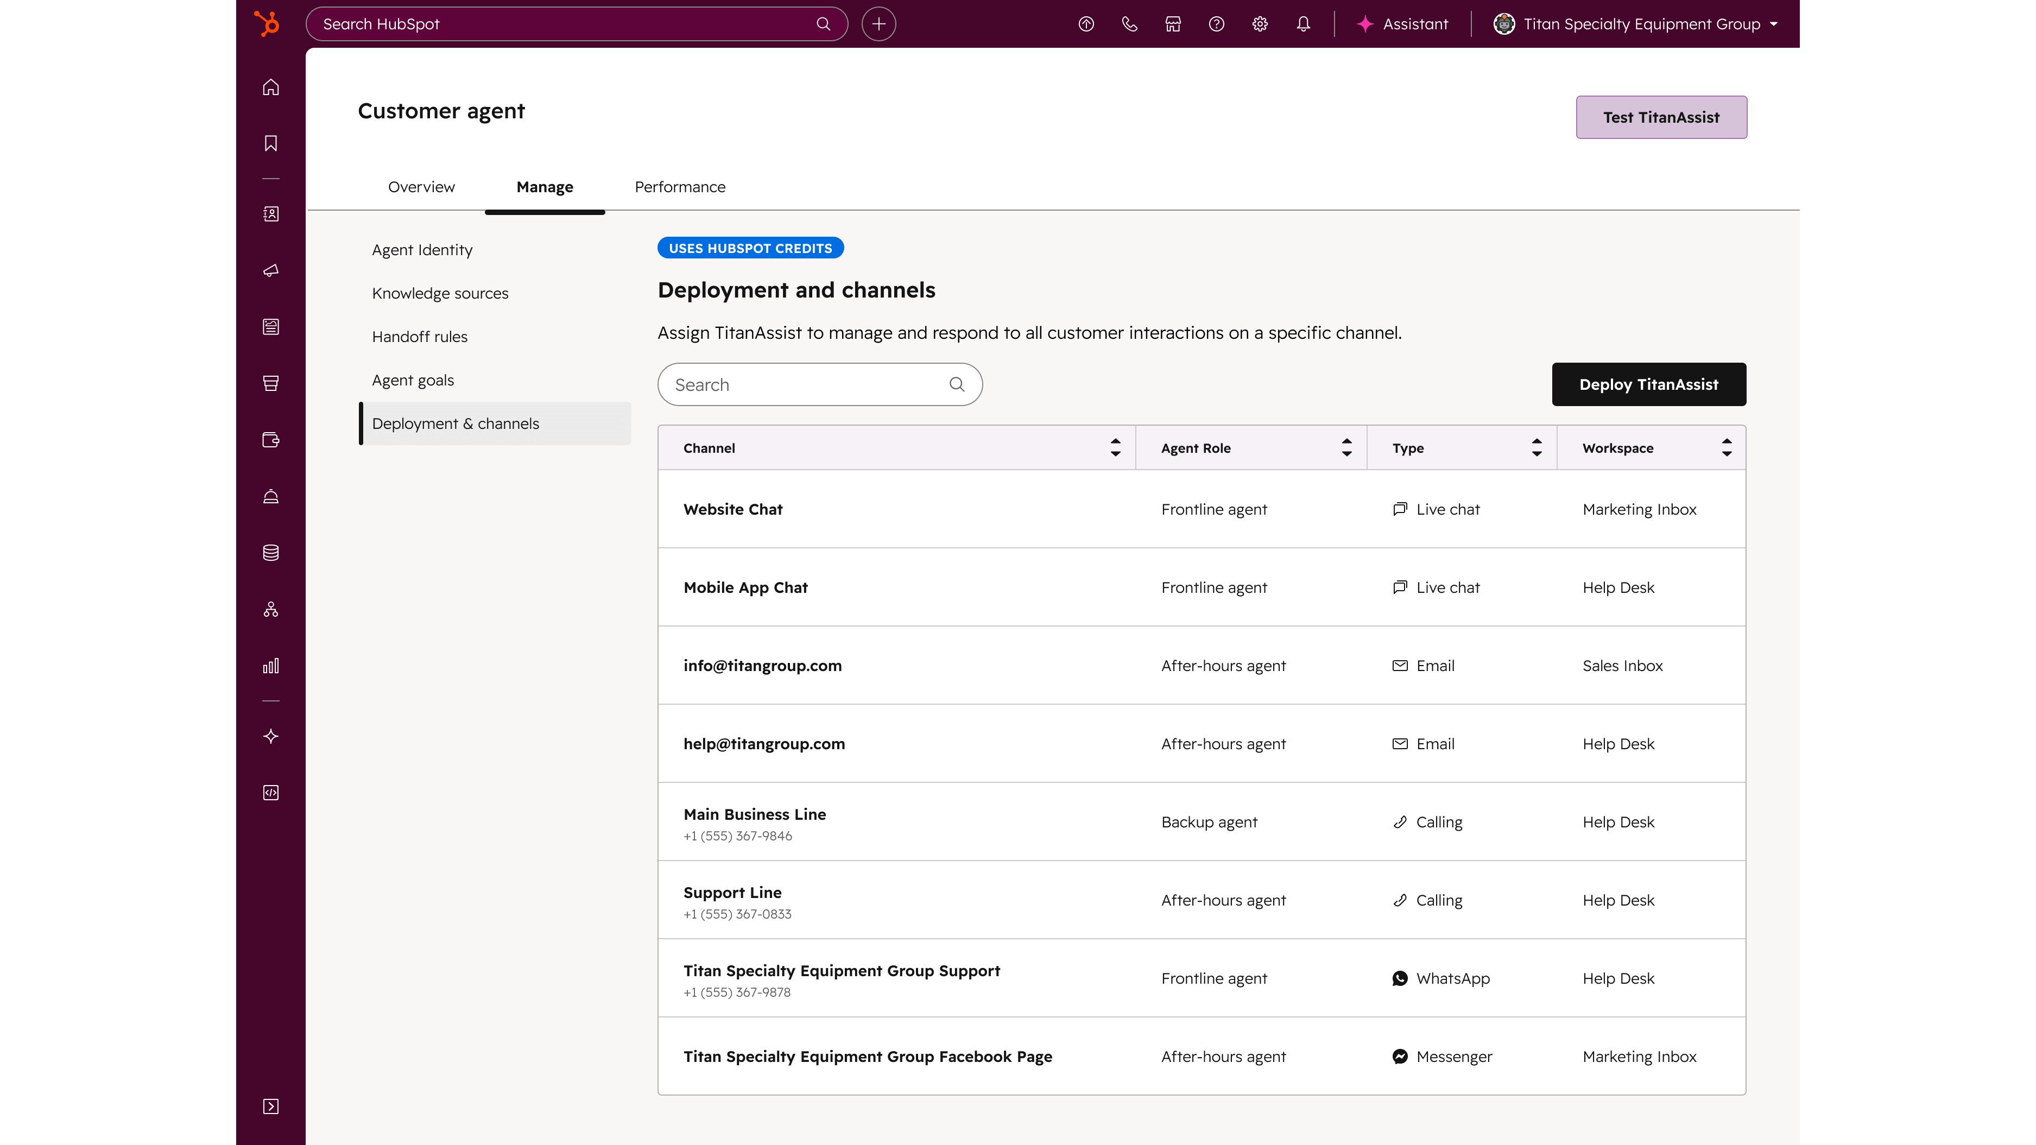The image size is (2036, 1145).
Task: Click Live chat type in Website Chat row
Action: 1436,510
